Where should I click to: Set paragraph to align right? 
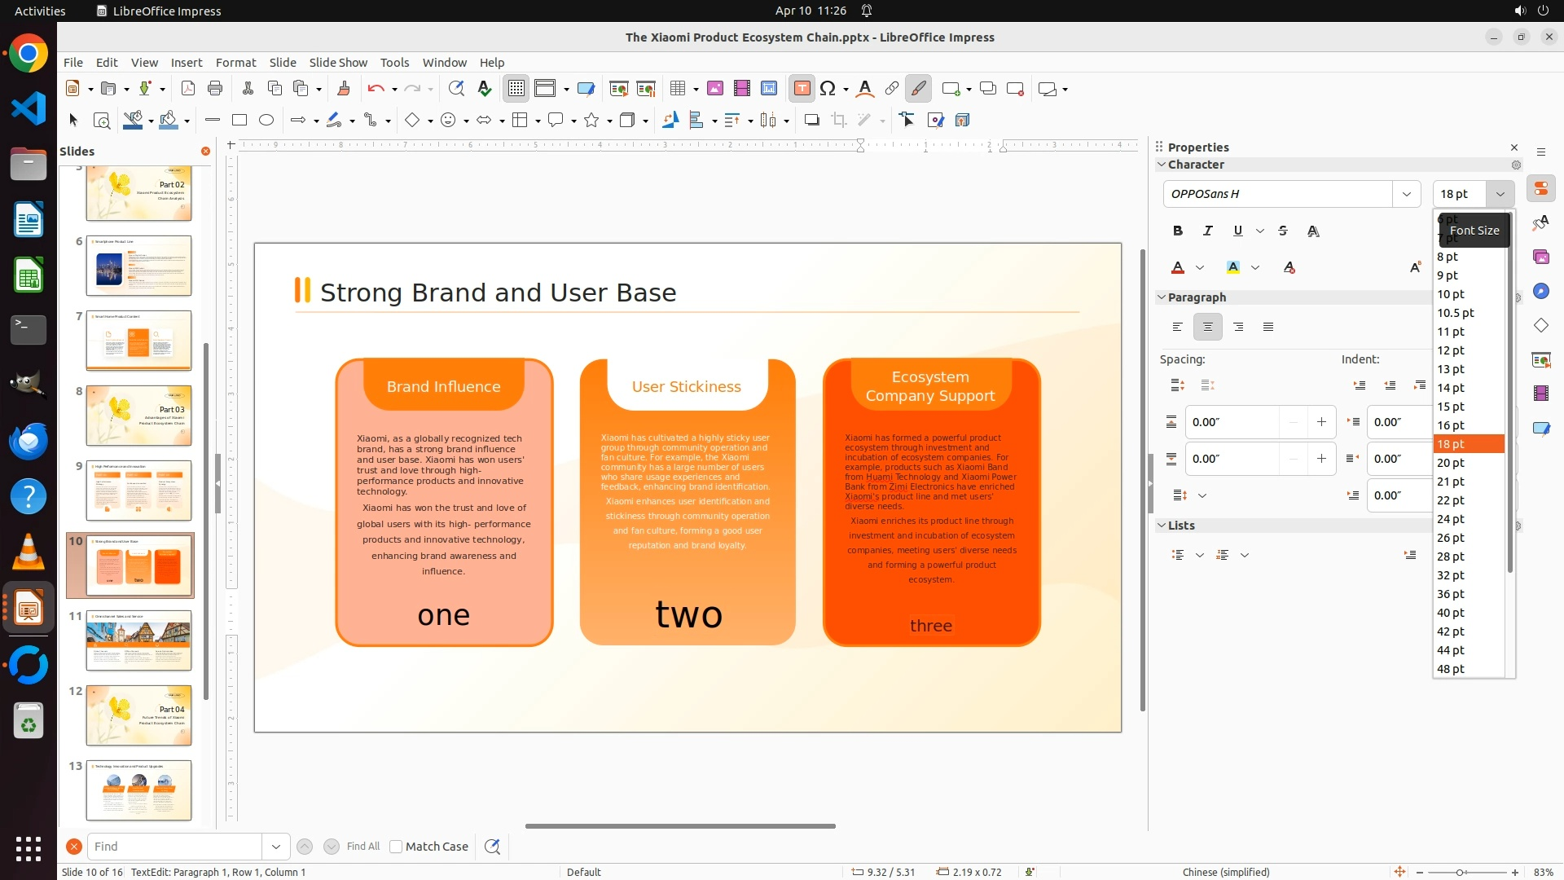click(x=1238, y=328)
